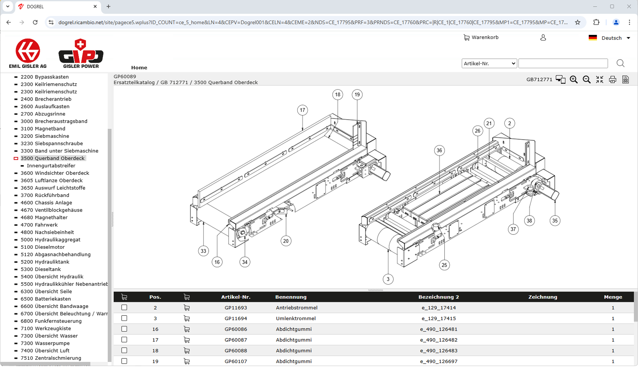Click callout 36 in the drawing
The height and width of the screenshot is (367, 638).
pyautogui.click(x=439, y=150)
